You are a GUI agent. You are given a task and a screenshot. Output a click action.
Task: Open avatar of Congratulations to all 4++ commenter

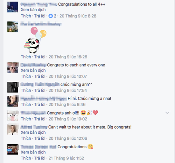click(x=13, y=7)
